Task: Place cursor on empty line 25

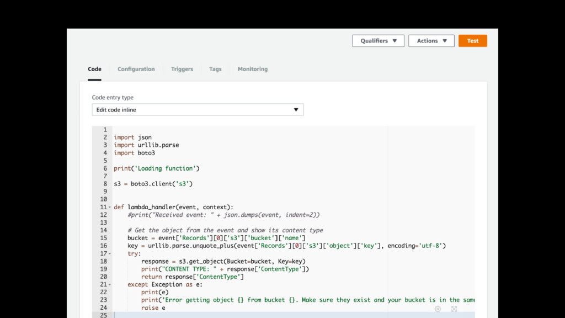Action: (294, 315)
